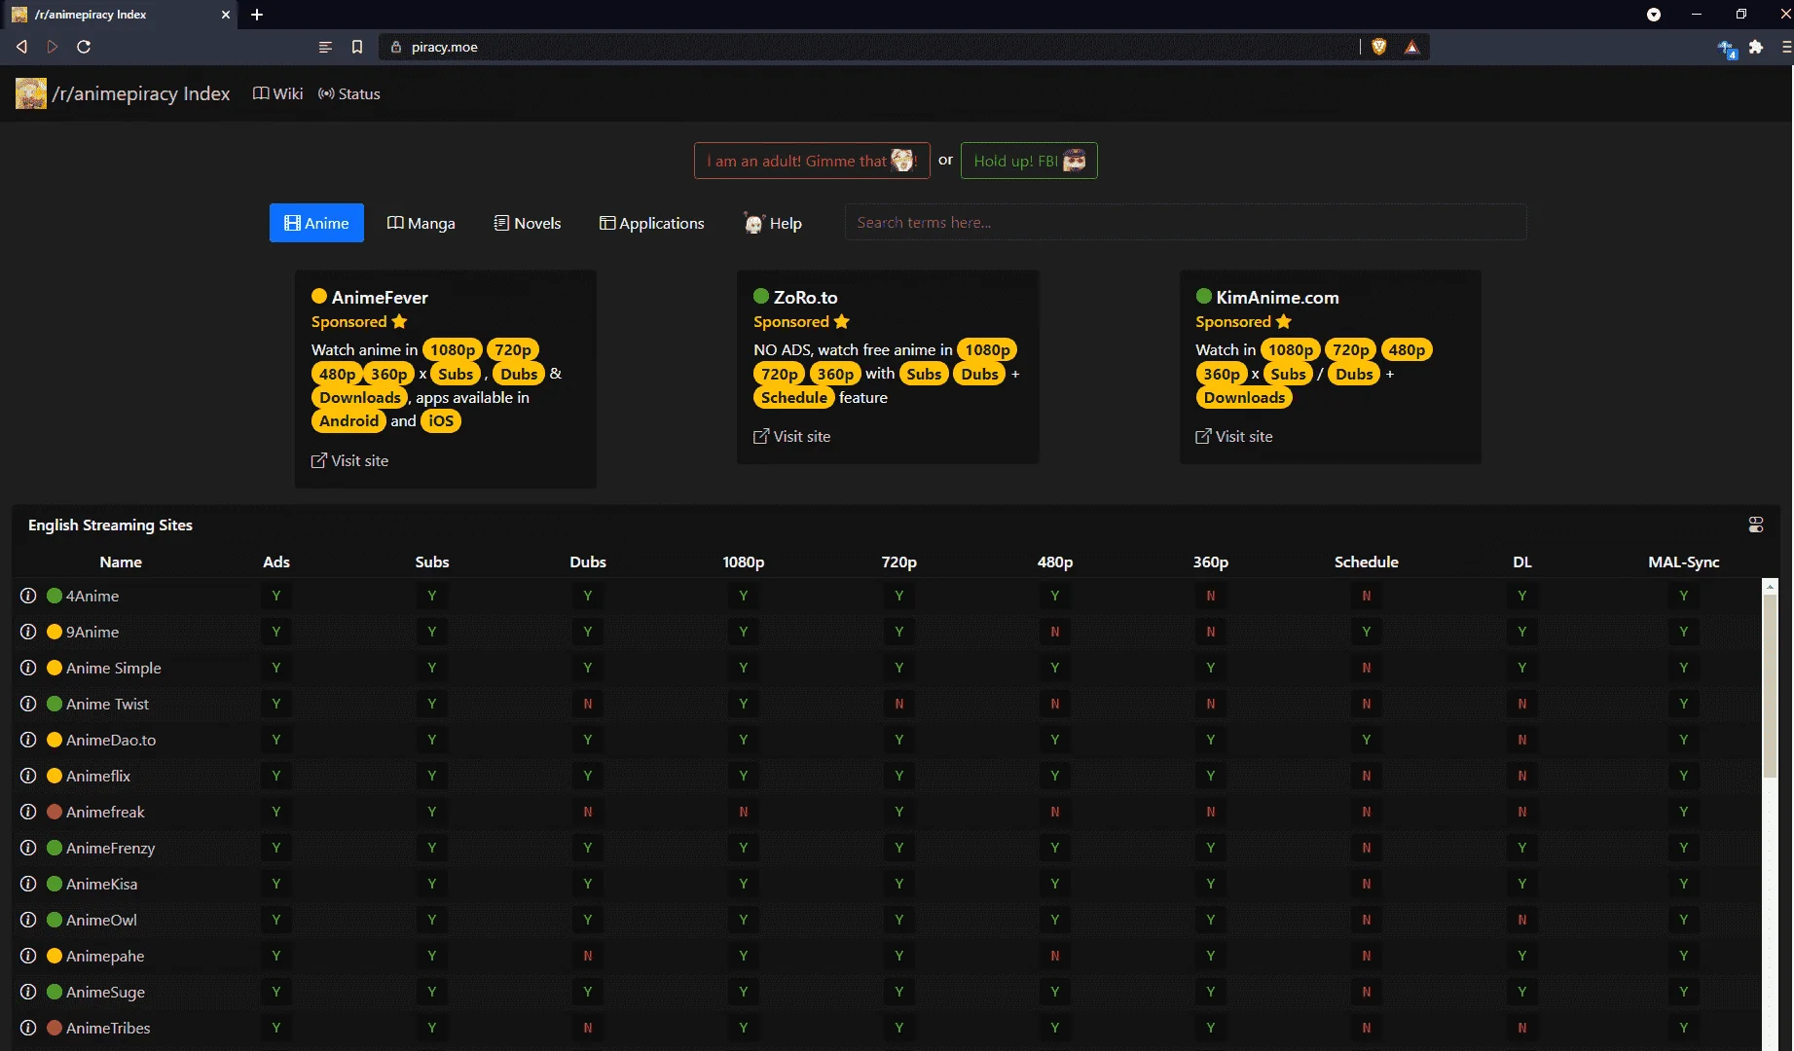Click the Ads column header
The width and height of the screenshot is (1794, 1051).
click(276, 562)
